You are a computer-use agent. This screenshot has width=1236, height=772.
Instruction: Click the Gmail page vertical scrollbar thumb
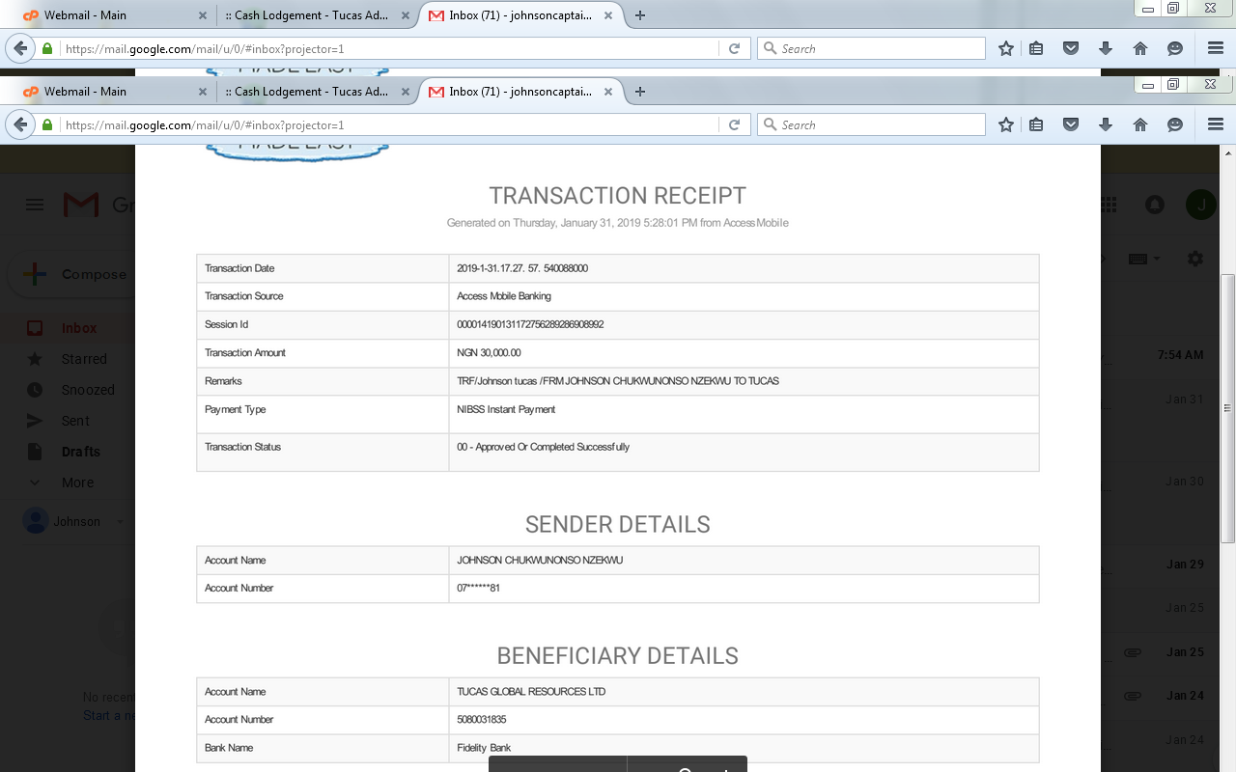[x=1228, y=405]
